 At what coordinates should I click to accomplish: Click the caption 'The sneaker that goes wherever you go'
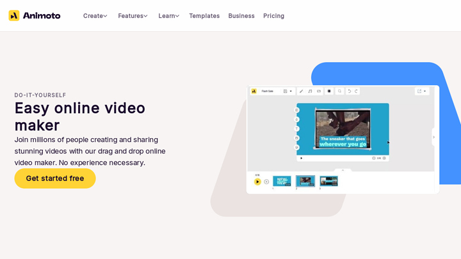[343, 141]
